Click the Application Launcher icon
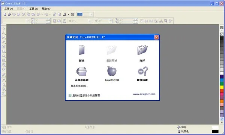The image size is (225, 135). coord(65,14)
